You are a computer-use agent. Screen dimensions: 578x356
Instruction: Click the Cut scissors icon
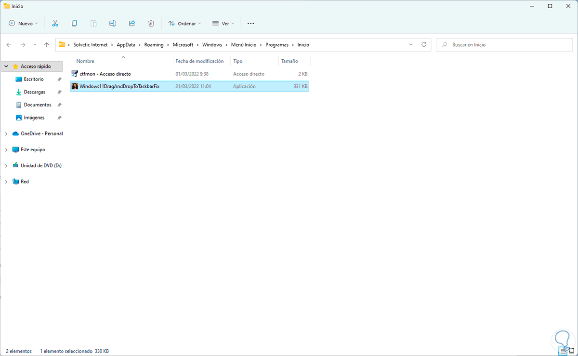[55, 23]
